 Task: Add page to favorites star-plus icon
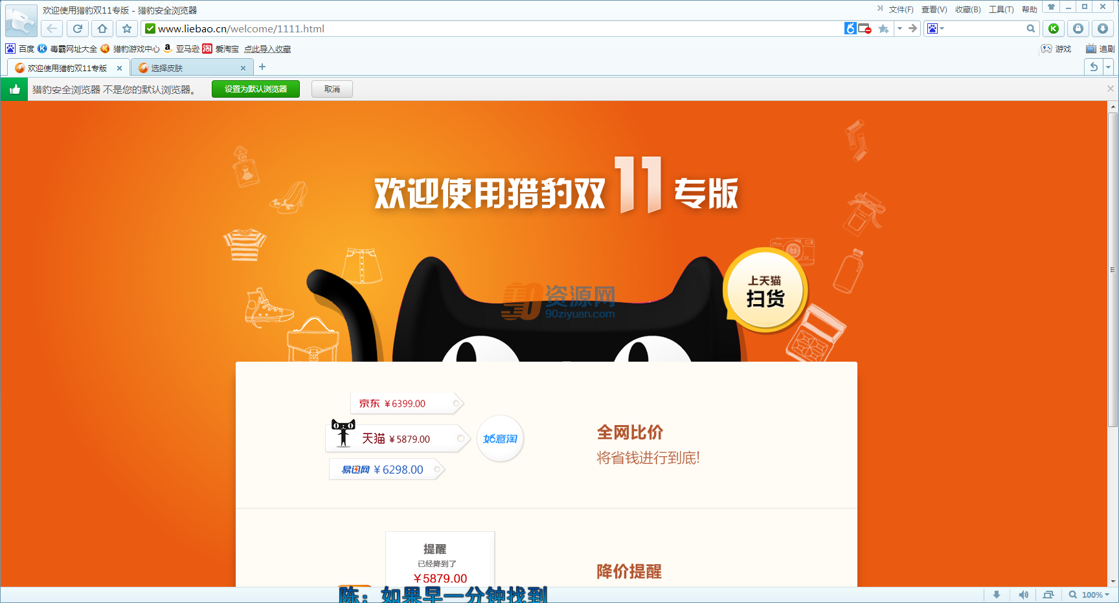tap(883, 28)
